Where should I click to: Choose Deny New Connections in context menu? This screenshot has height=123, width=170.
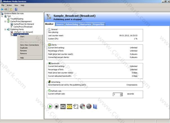[30, 45]
